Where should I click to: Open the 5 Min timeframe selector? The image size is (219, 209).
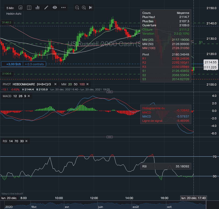pyautogui.click(x=10, y=8)
